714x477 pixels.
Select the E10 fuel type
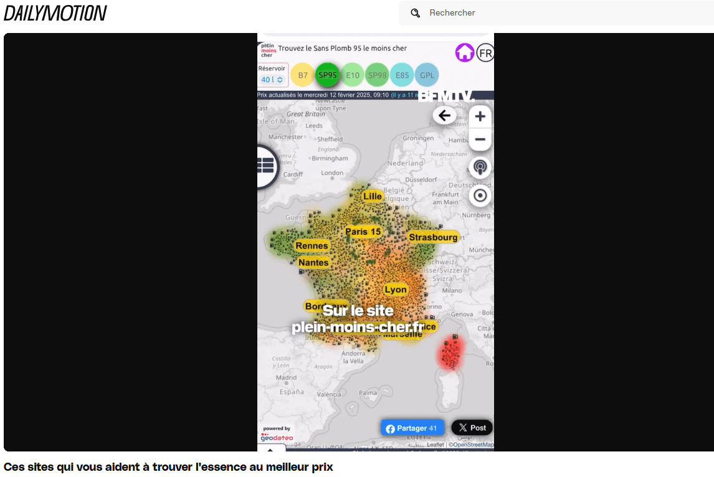(x=353, y=75)
